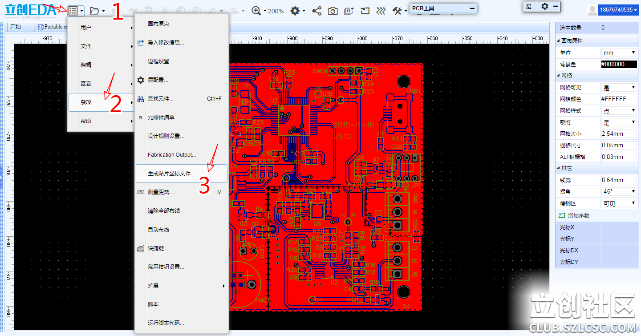This screenshot has height=336, width=641.
Task: Switch to the Portable tab
Action: coord(51,27)
